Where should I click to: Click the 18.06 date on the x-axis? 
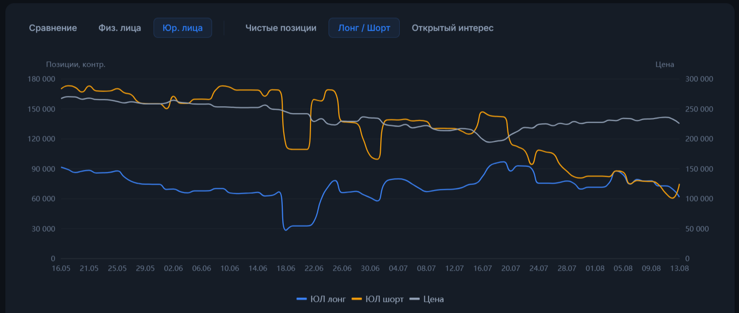click(286, 269)
